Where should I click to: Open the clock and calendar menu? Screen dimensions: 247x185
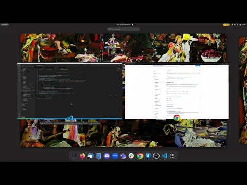125,25
